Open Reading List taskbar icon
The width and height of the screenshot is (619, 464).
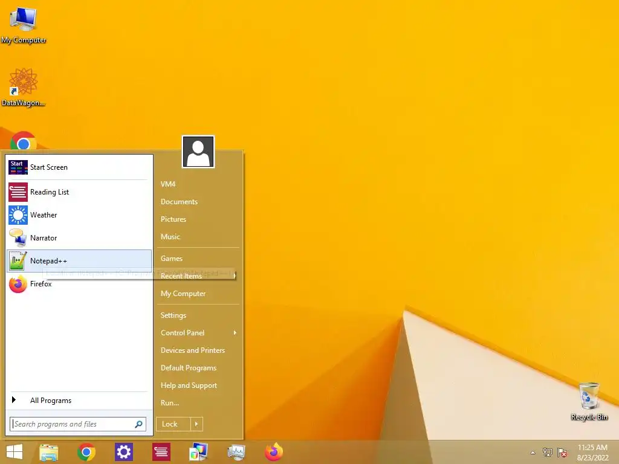pyautogui.click(x=161, y=452)
